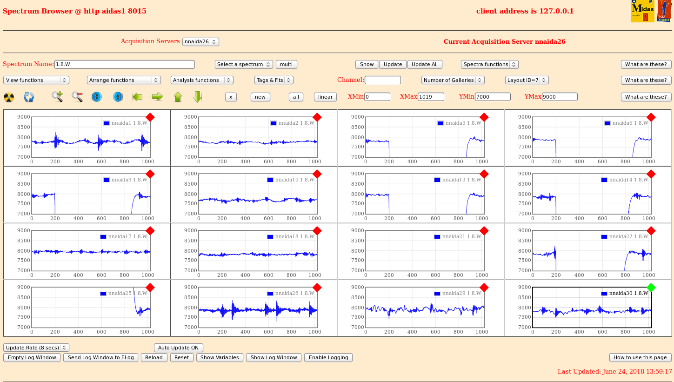Screen dimensions: 674x382
Task: Click the Midas logo icon
Action: [x=642, y=11]
